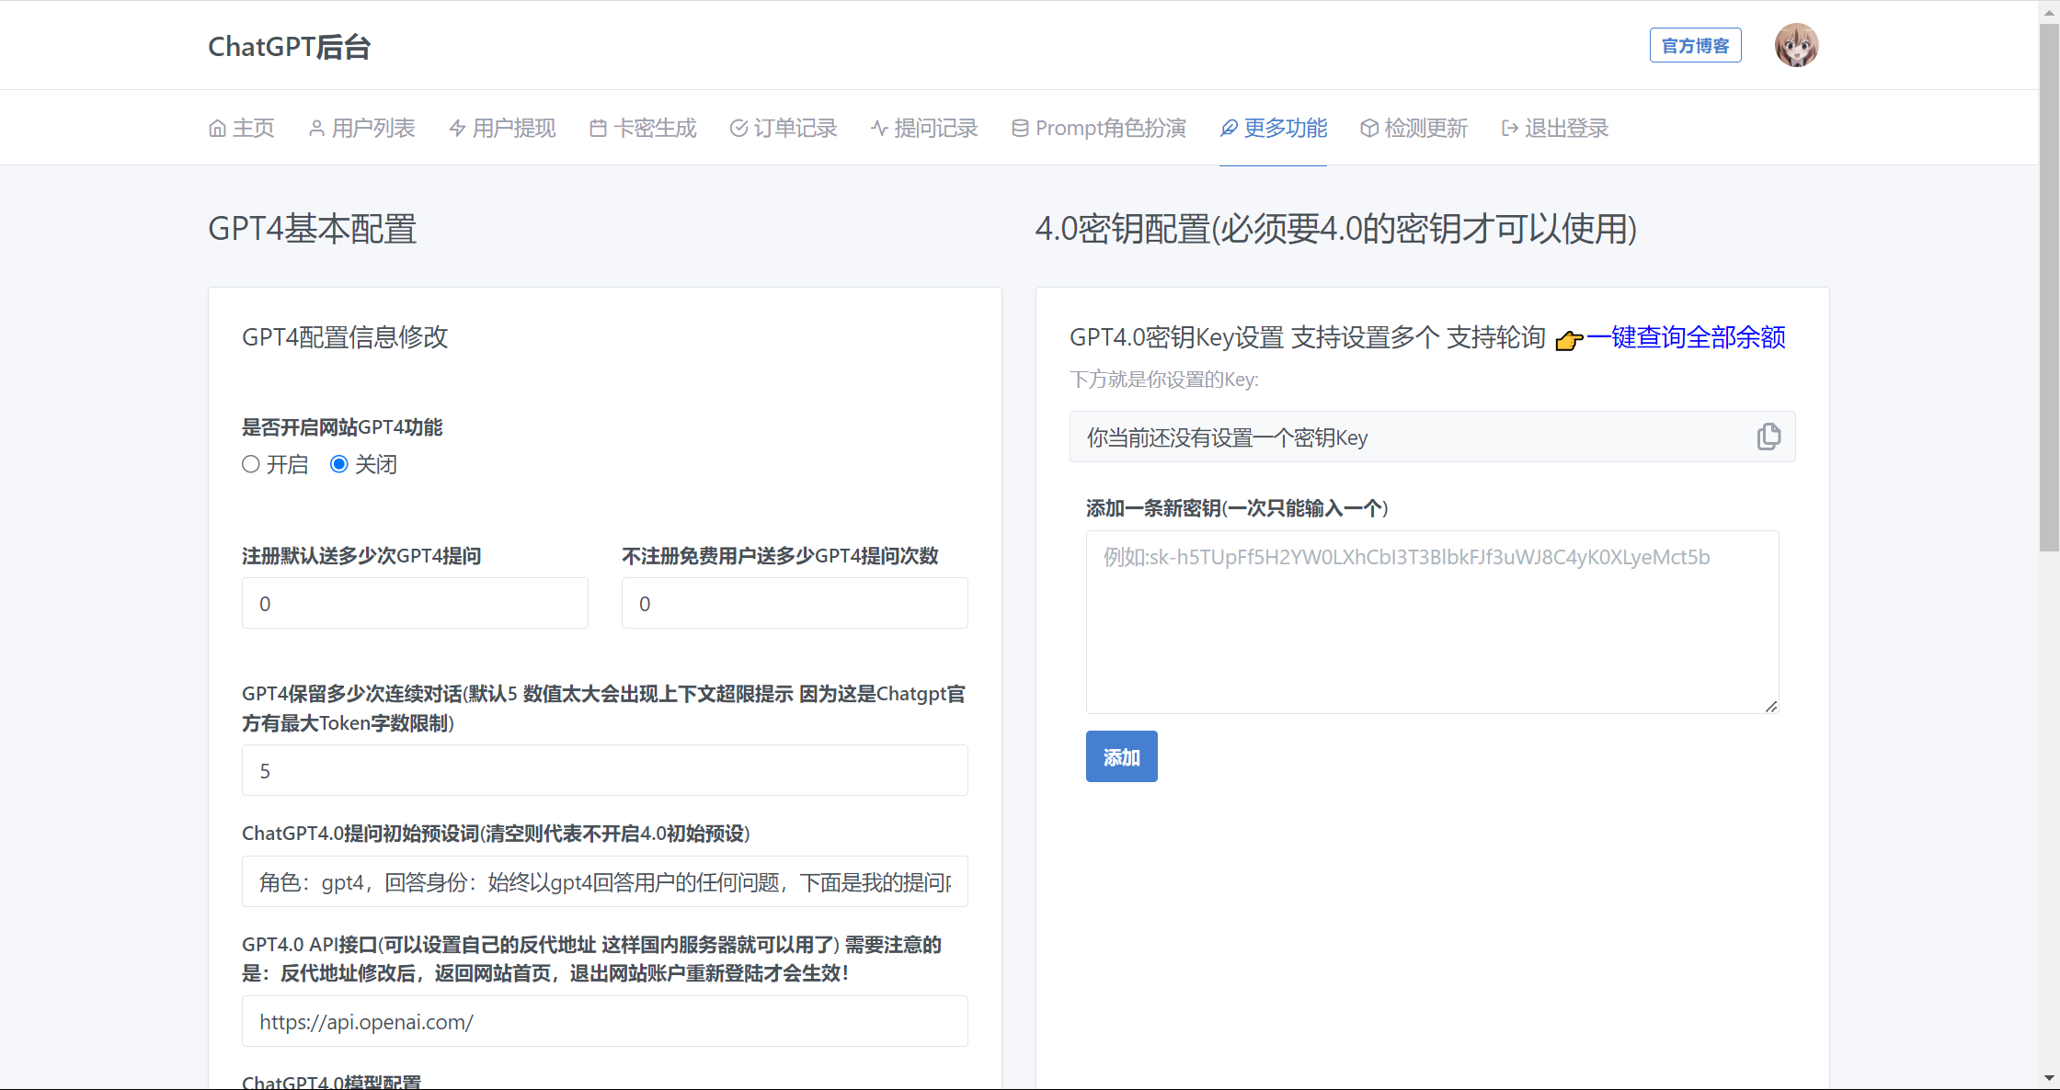The width and height of the screenshot is (2060, 1090).
Task: Go to the 用户提现 tab
Action: click(502, 129)
